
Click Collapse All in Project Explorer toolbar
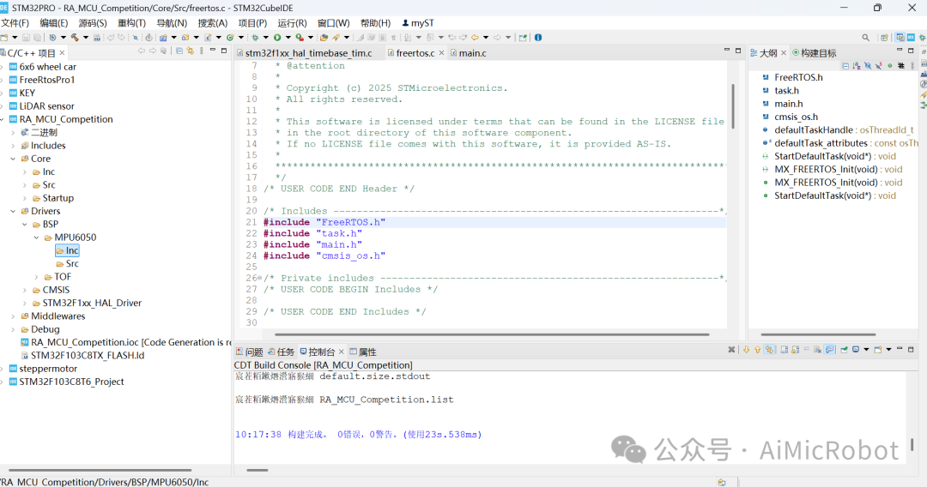179,51
